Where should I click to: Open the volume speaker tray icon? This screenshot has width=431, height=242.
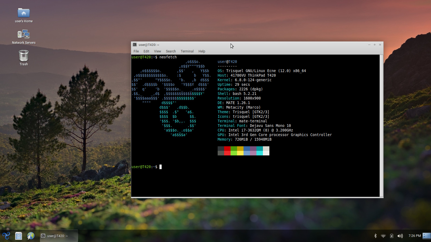point(400,236)
